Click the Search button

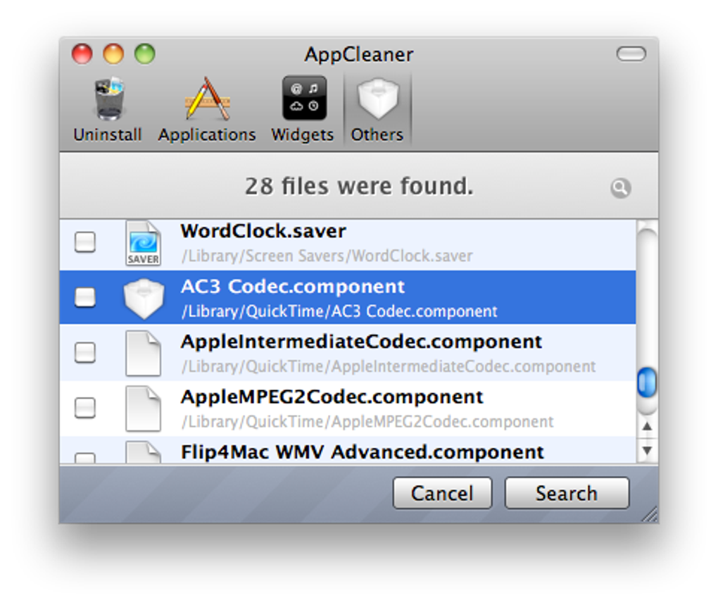[x=566, y=493]
